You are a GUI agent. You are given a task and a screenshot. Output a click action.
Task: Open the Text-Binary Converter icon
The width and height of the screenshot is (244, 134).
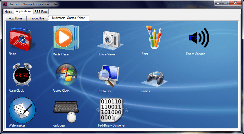click(111, 110)
